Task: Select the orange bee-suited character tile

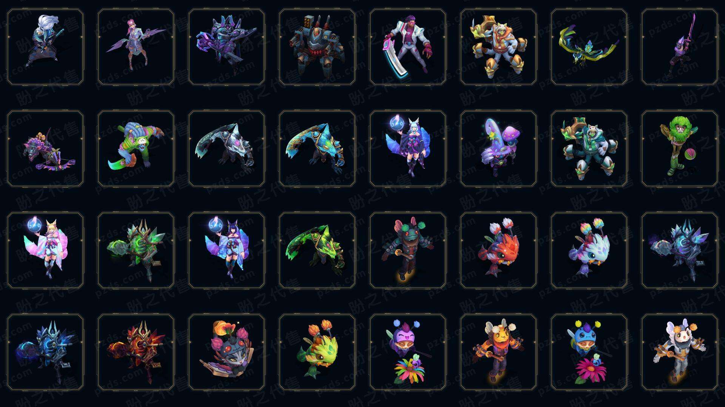Action: tap(498, 352)
